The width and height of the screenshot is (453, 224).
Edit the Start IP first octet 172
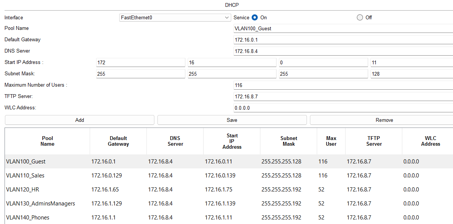click(x=140, y=62)
